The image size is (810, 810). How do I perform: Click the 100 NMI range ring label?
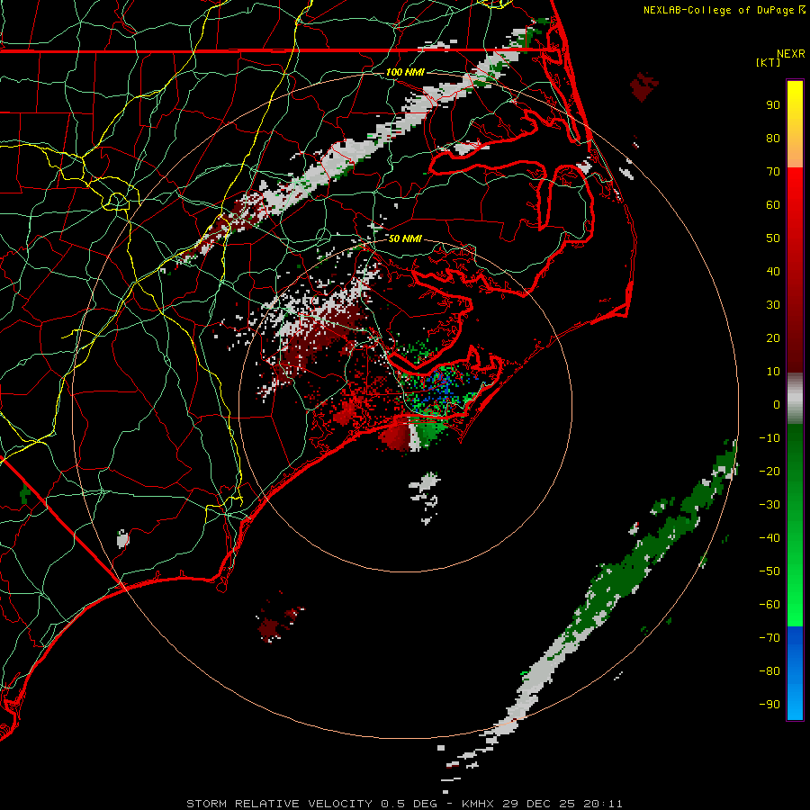[x=405, y=72]
